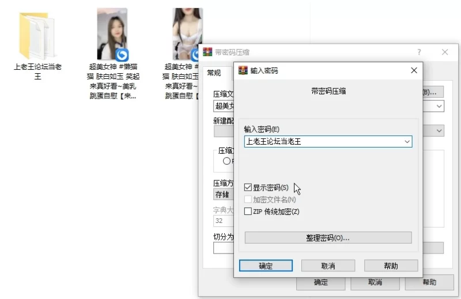Click the 带密码压缩 heading text in dialog
Image resolution: width=461 pixels, height=299 pixels.
click(x=328, y=91)
